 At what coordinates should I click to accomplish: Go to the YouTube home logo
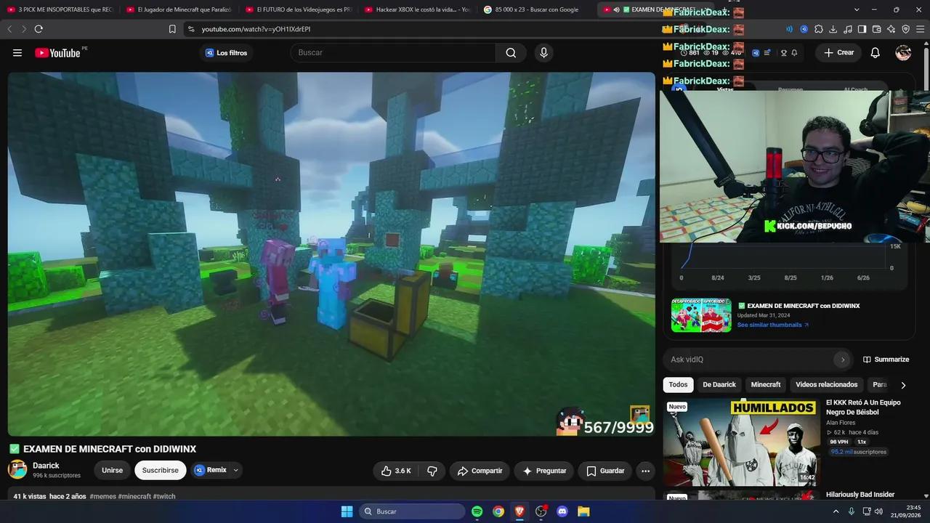point(57,52)
